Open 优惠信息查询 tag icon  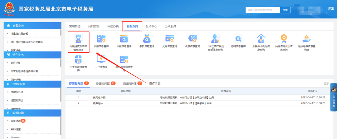[192, 39]
